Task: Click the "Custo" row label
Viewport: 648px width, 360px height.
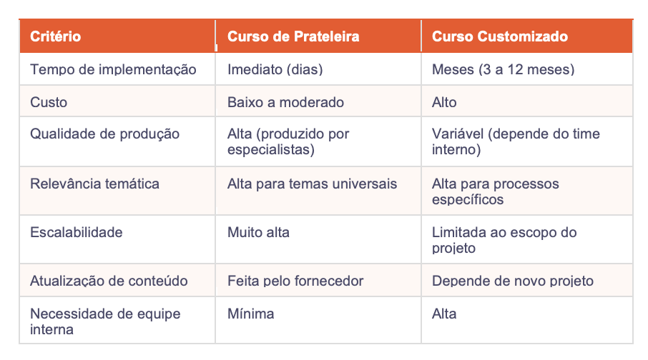Action: 49,102
